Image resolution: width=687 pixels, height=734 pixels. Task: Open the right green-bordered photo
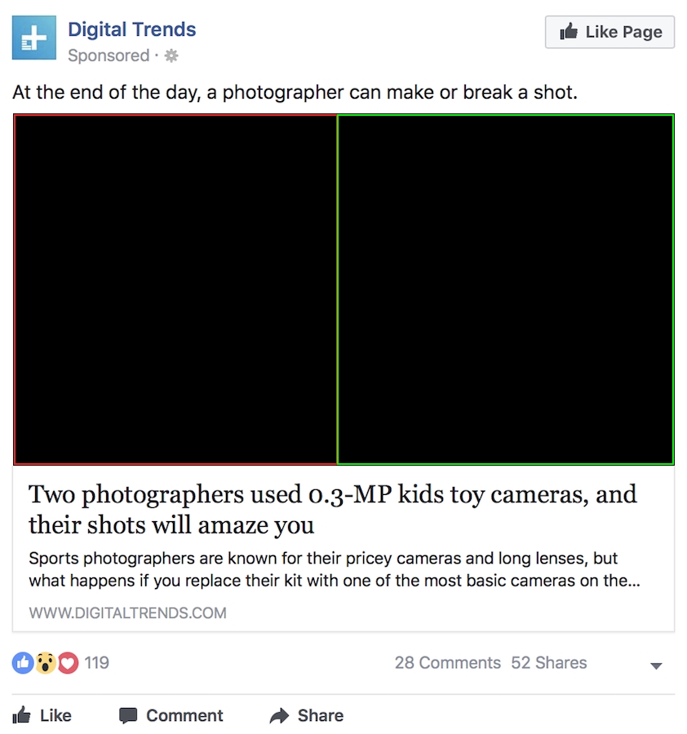(x=506, y=290)
